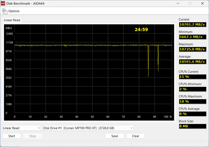The height and width of the screenshot is (147, 209).
Task: Click the Block Size value 8 MB
Action: click(193, 126)
